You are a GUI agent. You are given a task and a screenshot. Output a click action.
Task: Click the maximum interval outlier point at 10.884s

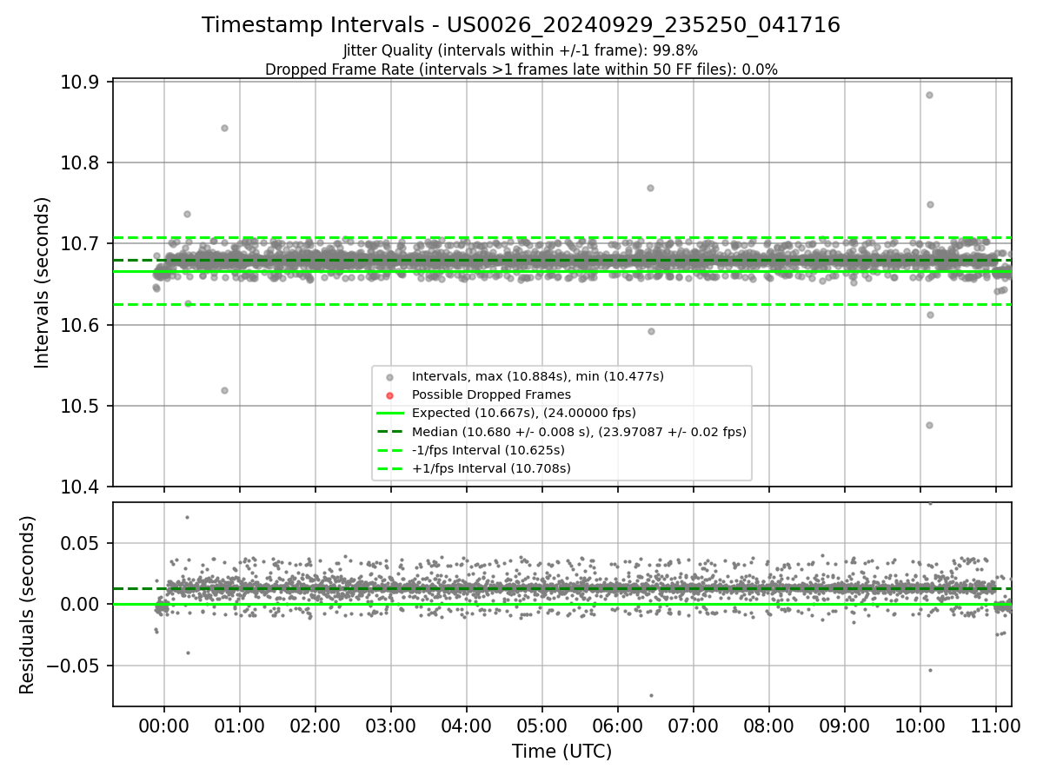coord(929,95)
